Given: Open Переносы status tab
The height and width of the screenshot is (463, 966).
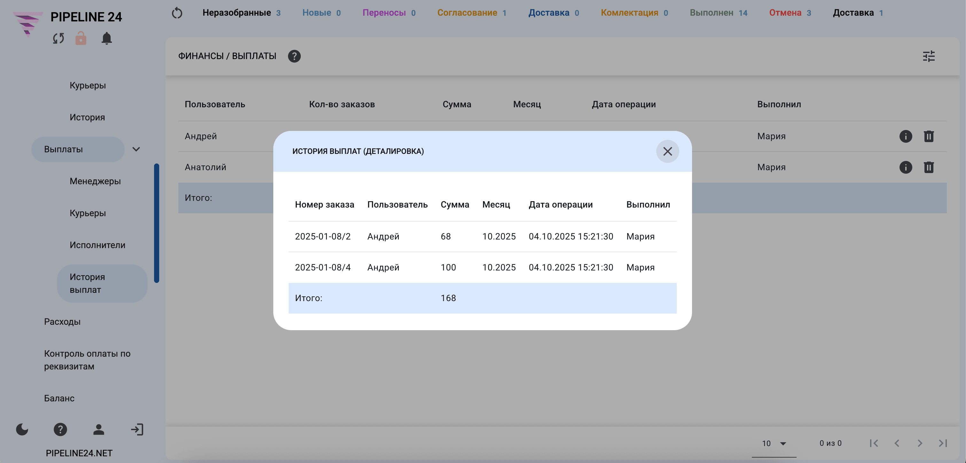Looking at the screenshot, I should (389, 13).
